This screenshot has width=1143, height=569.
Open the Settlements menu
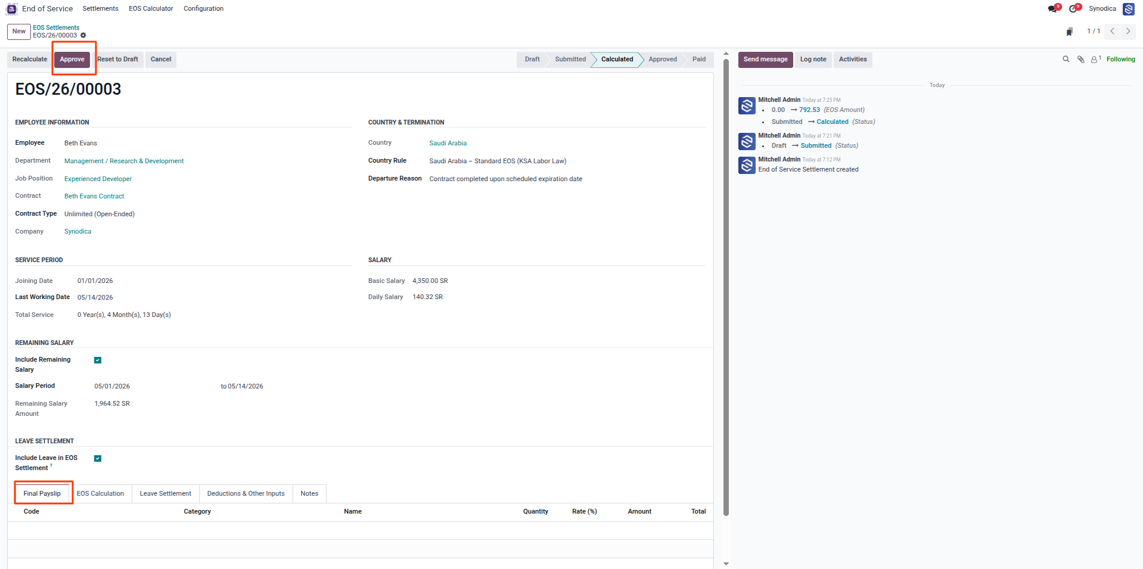(100, 8)
